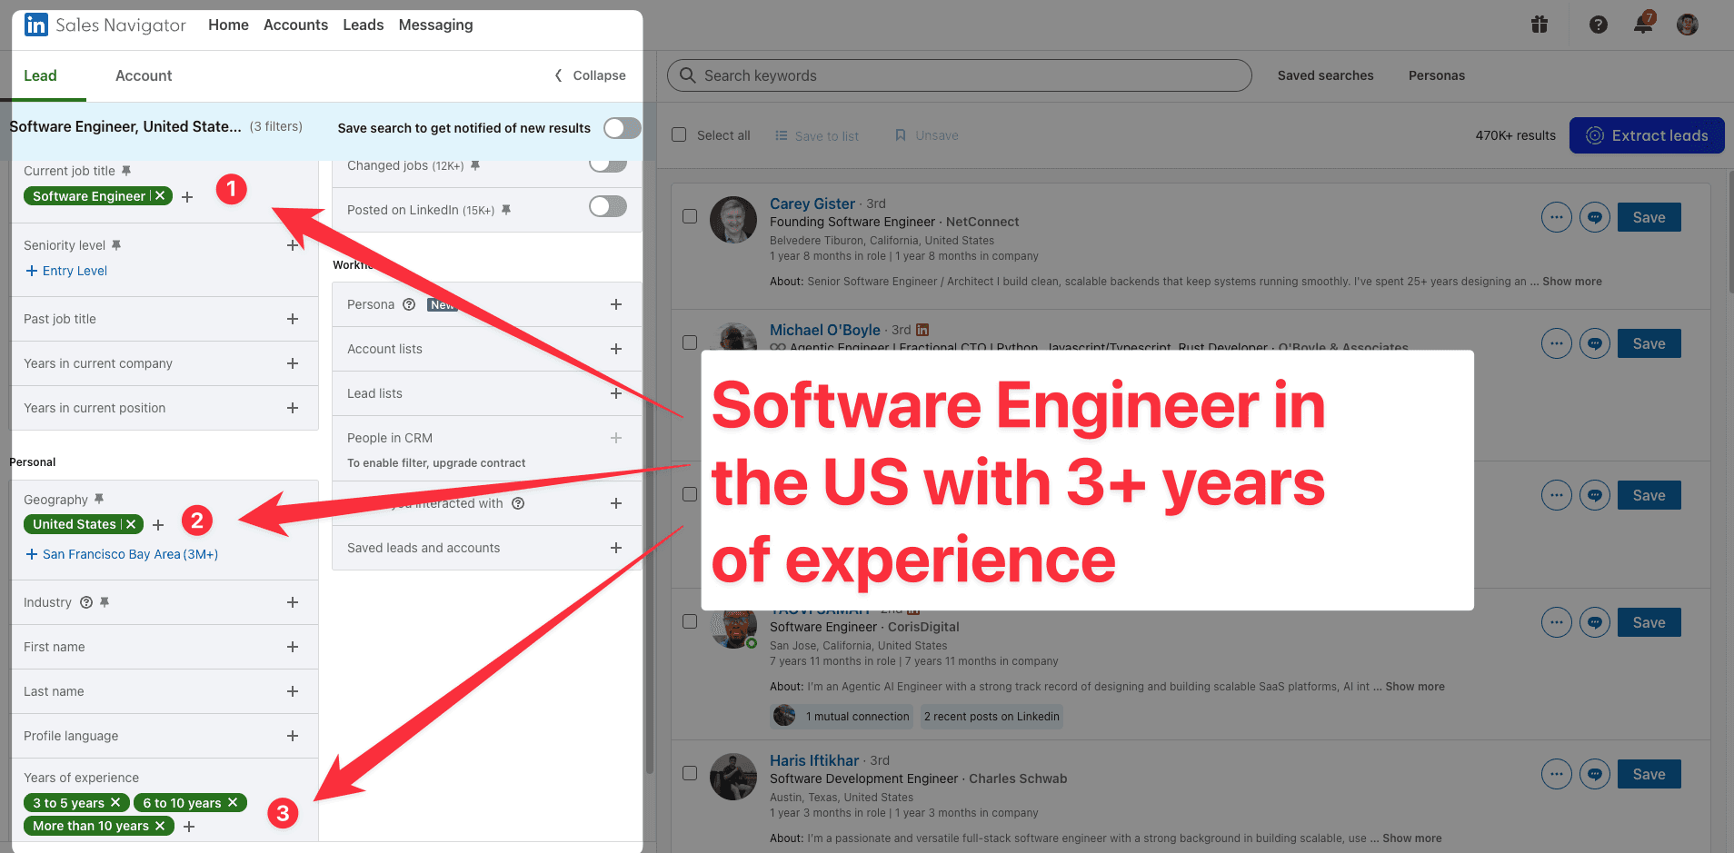The image size is (1734, 853).
Task: Open more options for Carey Gister
Action: tap(1557, 217)
